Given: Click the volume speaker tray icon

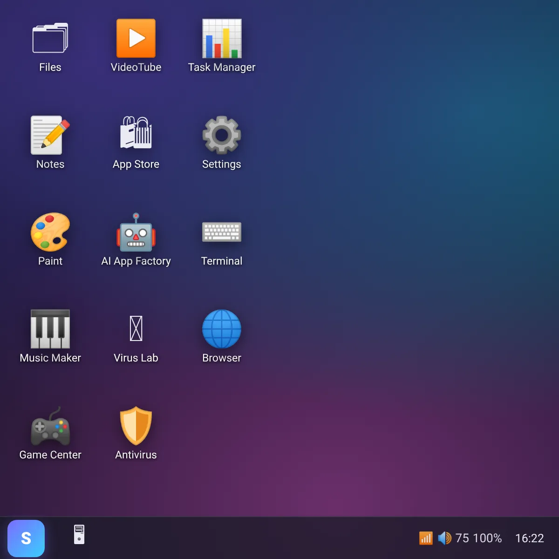Looking at the screenshot, I should tap(445, 538).
